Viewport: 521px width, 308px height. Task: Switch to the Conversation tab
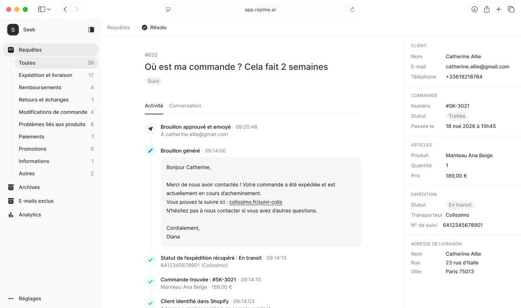(185, 105)
